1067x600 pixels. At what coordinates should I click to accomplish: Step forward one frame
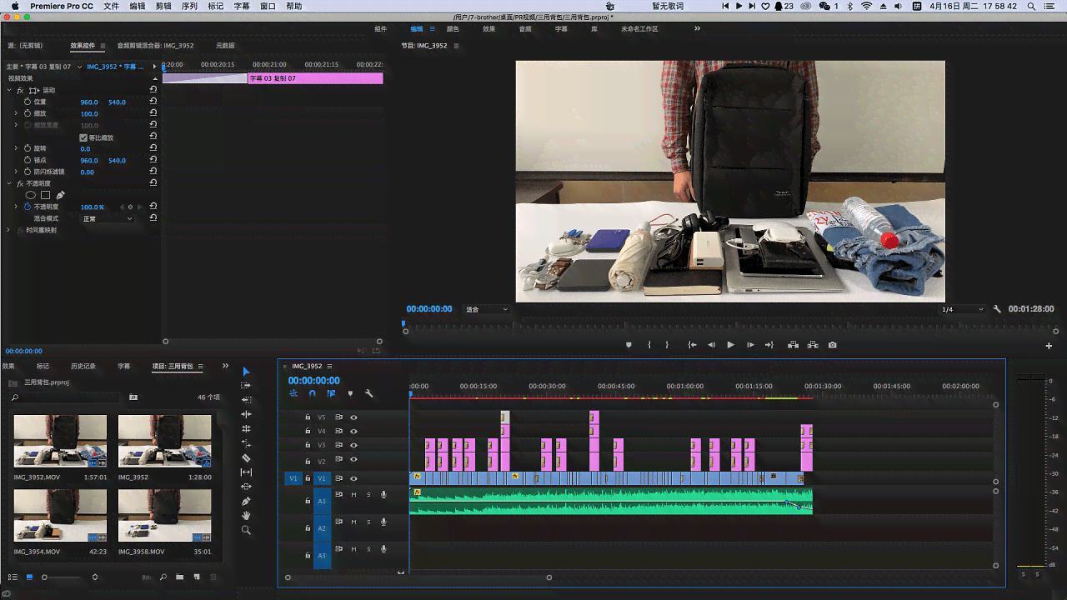[750, 345]
